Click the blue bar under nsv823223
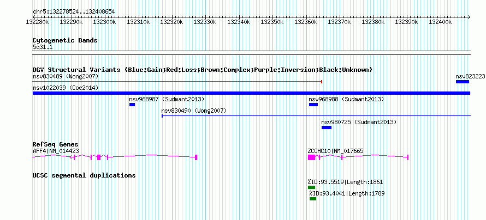 [463, 82]
